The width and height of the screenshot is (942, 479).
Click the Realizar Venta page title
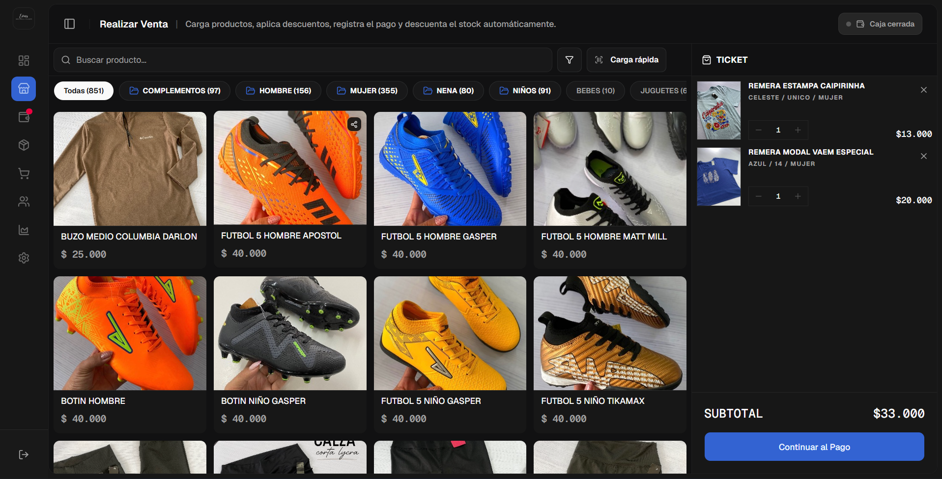(x=134, y=24)
